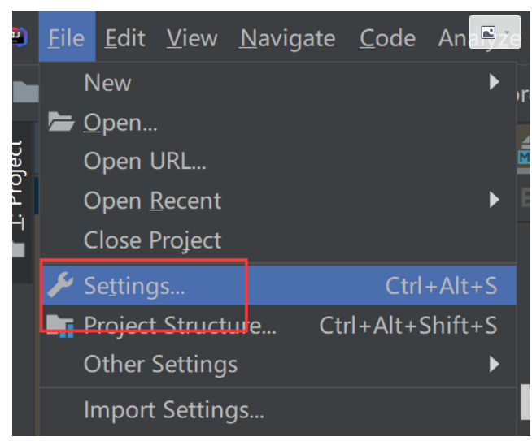This screenshot has height=441, width=532.
Task: Click the Project Structure folder icon
Action: coord(60,325)
